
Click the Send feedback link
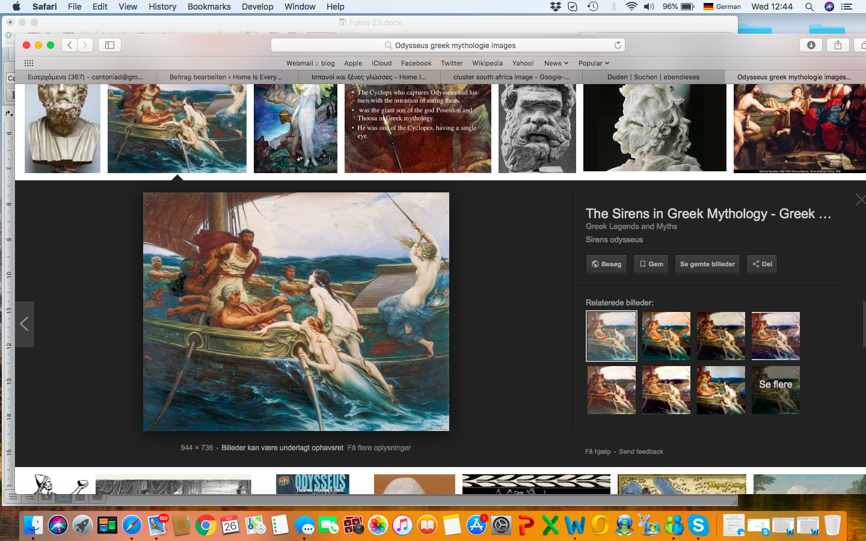641,451
